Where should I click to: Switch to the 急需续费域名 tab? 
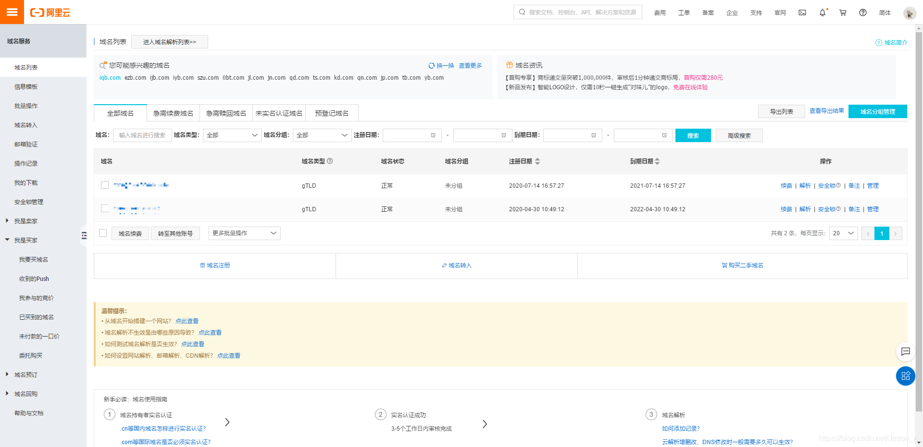point(173,113)
